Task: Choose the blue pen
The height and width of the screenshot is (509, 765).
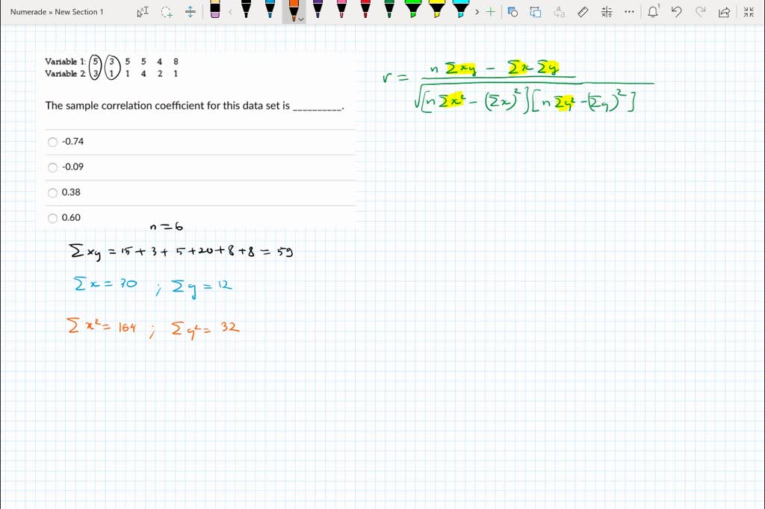Action: (x=270, y=12)
